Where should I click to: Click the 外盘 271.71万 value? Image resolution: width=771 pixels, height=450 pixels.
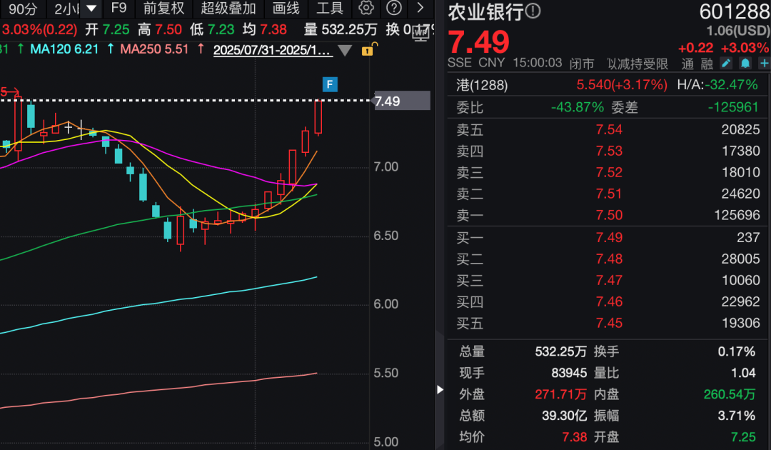pyautogui.click(x=560, y=394)
